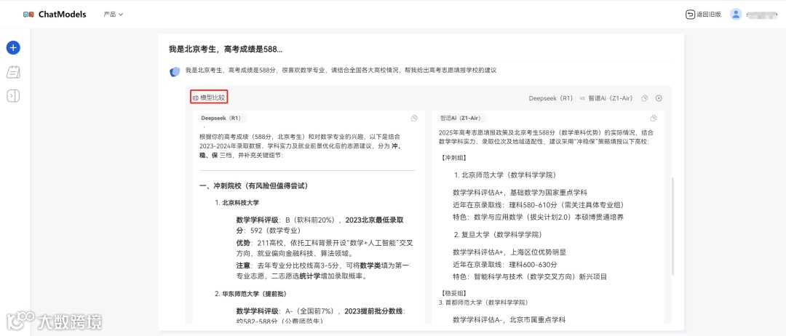Click the chart icon next to Z1-Air header
The height and width of the screenshot is (336, 786).
tap(645, 99)
